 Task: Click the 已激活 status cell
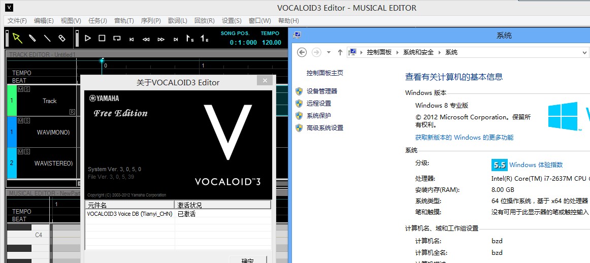(x=187, y=214)
